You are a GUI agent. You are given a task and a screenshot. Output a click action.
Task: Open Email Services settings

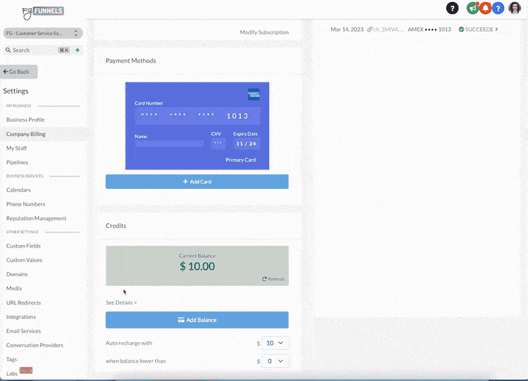click(x=24, y=331)
